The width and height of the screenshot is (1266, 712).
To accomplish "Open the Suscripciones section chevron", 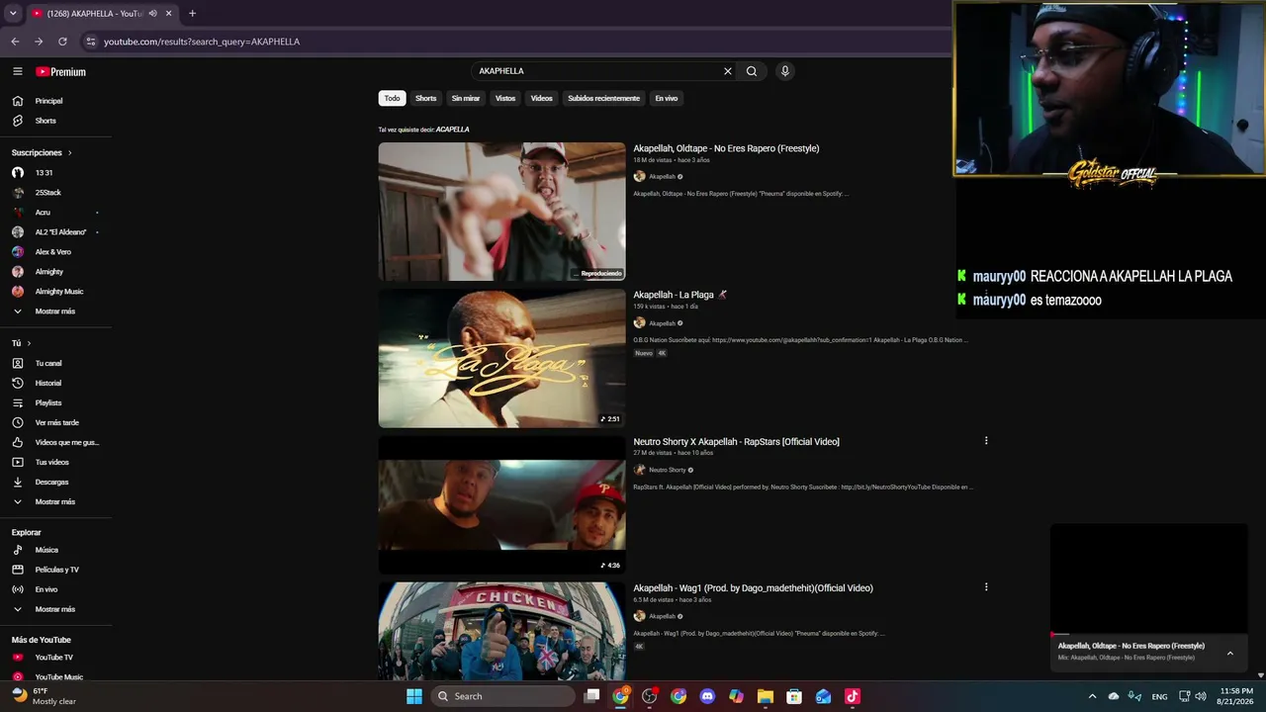I will click(x=69, y=153).
